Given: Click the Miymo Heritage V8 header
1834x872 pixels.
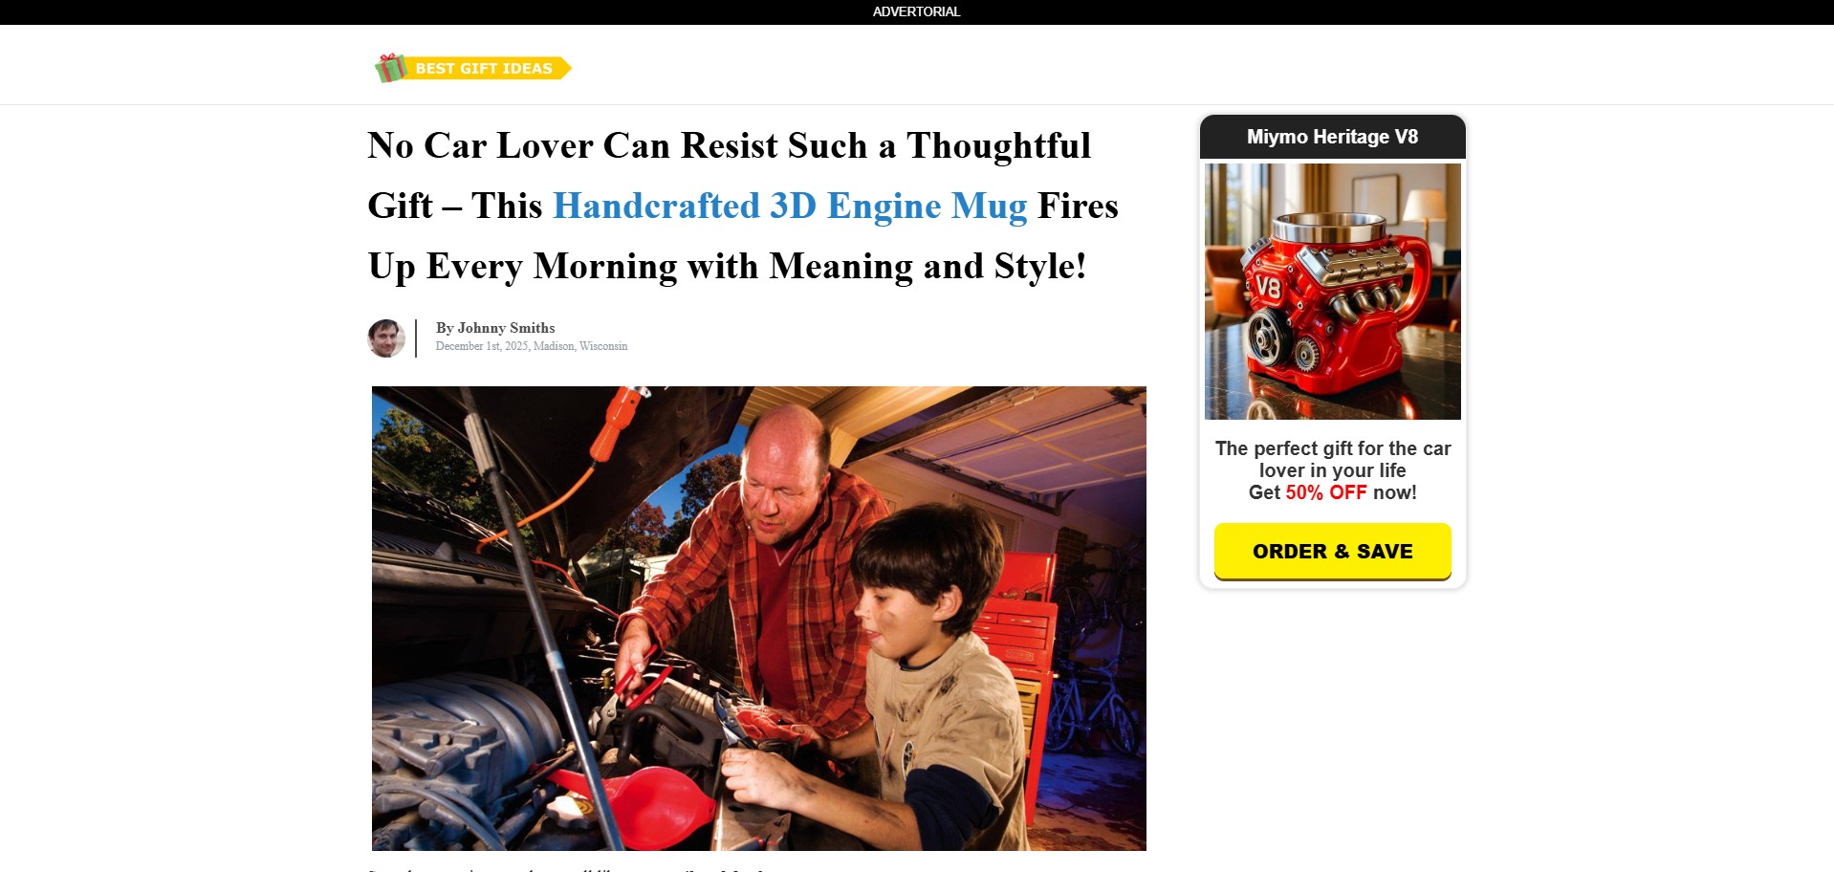Looking at the screenshot, I should (x=1332, y=137).
